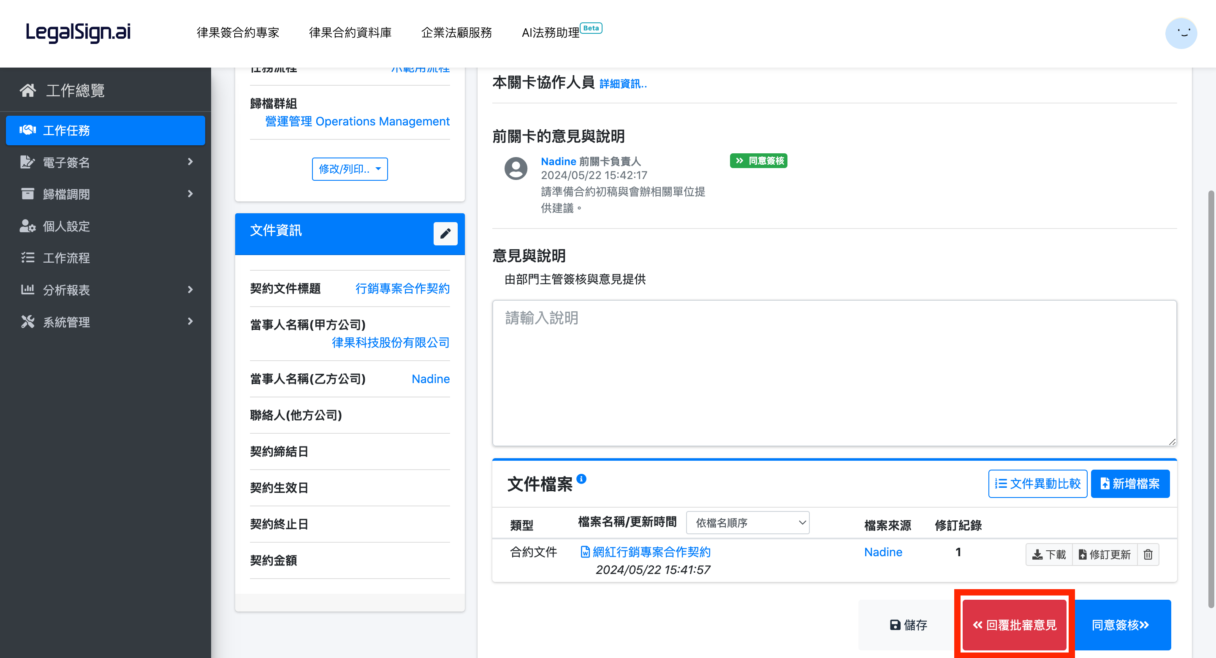
Task: Expand the 系統管理 submenu chevron
Action: pos(190,321)
